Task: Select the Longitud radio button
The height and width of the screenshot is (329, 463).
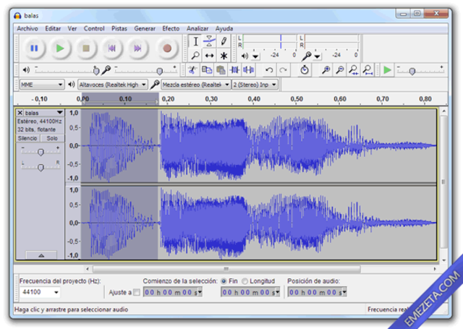Action: tap(245, 281)
